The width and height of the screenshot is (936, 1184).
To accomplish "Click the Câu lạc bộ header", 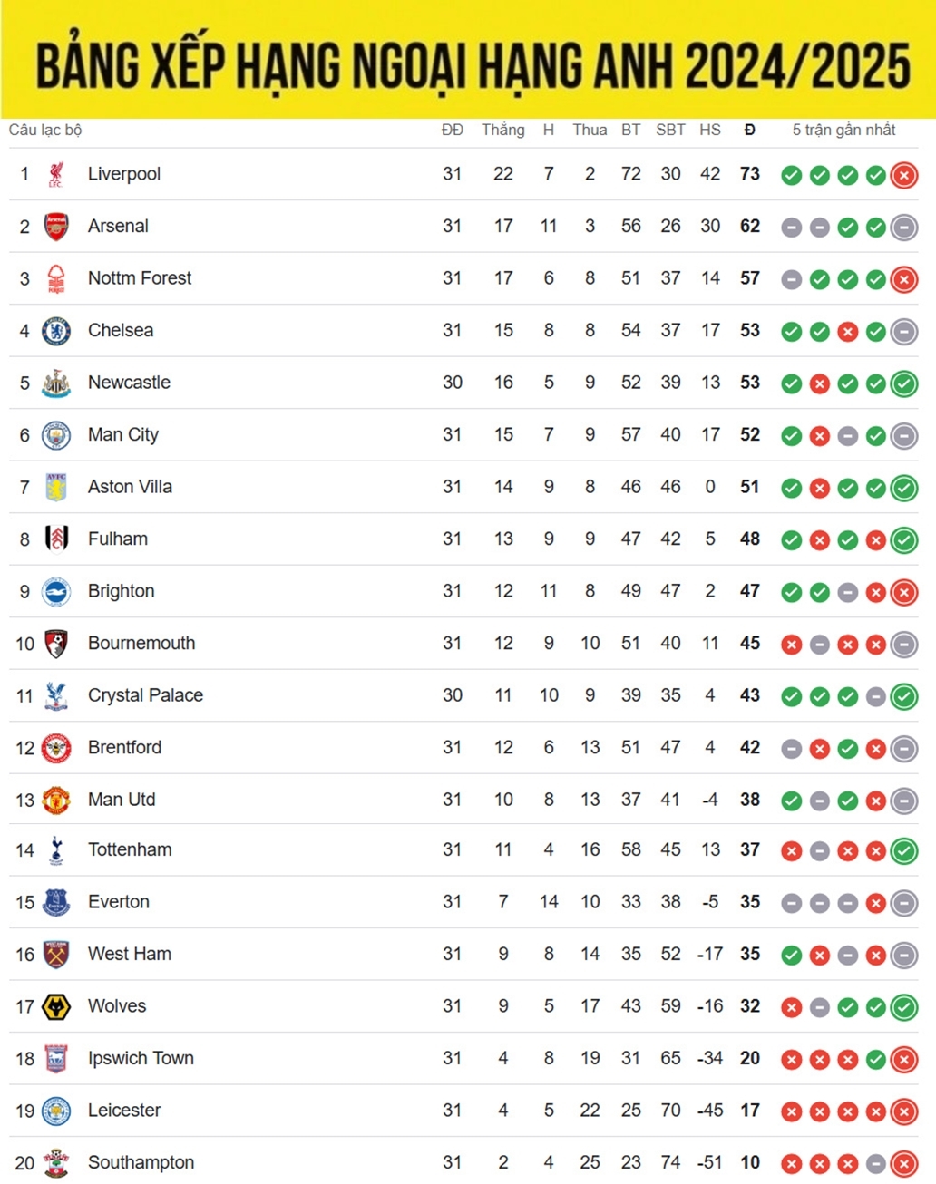I will pos(45,130).
